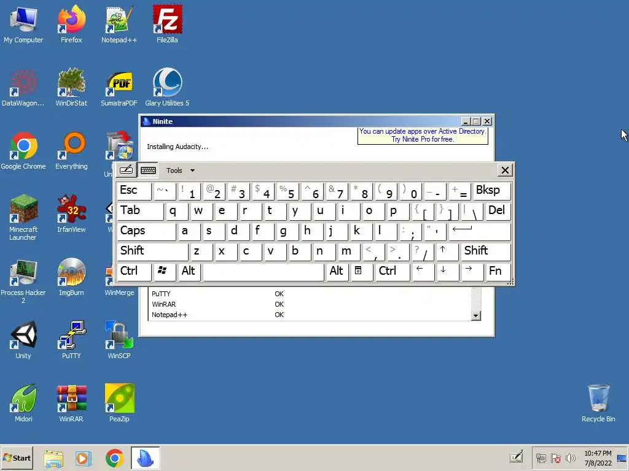The width and height of the screenshot is (629, 471).
Task: Open WinRAR desktop shortcut
Action: coord(71,403)
